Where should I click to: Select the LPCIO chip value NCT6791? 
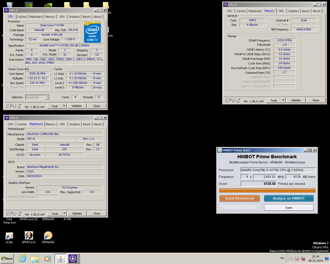click(64, 155)
